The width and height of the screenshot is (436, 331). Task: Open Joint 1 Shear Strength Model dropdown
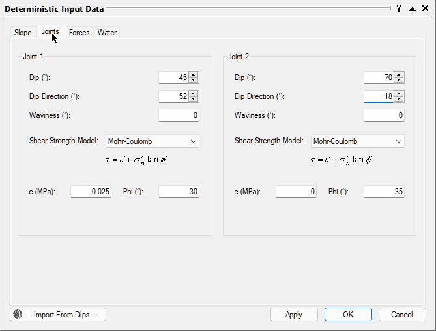tap(153, 141)
